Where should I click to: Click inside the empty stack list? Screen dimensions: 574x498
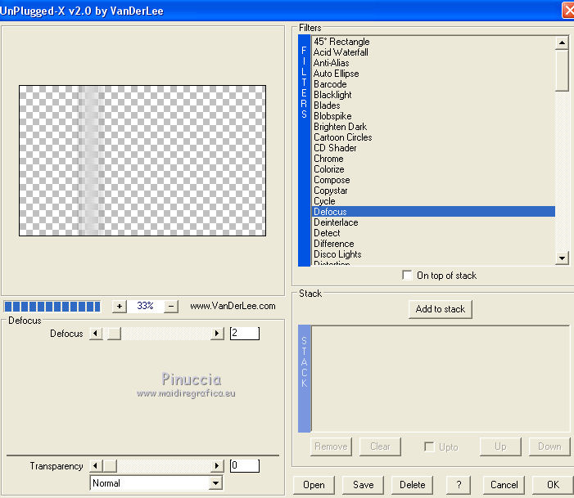tap(441, 379)
